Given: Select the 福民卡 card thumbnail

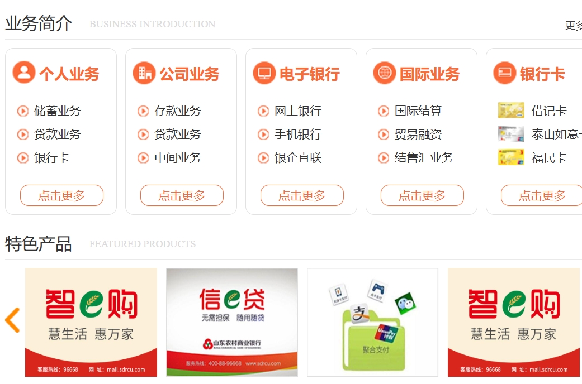Looking at the screenshot, I should [x=511, y=157].
